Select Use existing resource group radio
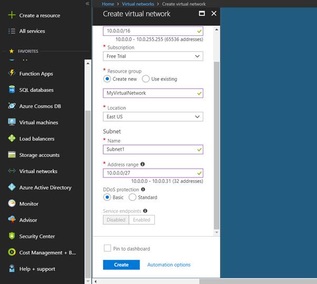 pos(146,79)
